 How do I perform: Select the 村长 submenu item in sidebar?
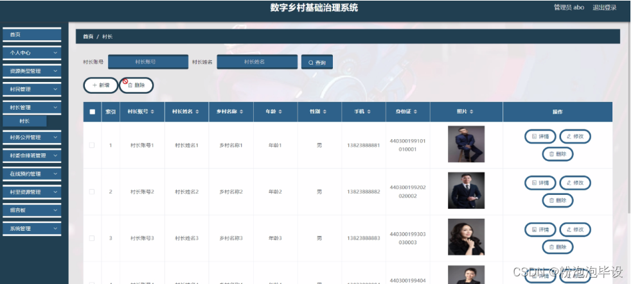point(24,121)
